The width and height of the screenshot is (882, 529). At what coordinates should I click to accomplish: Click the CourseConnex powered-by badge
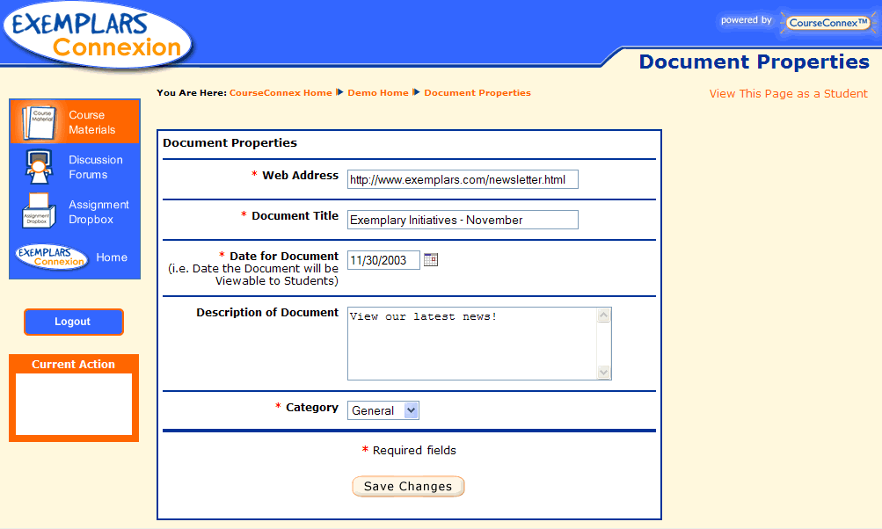pyautogui.click(x=827, y=23)
